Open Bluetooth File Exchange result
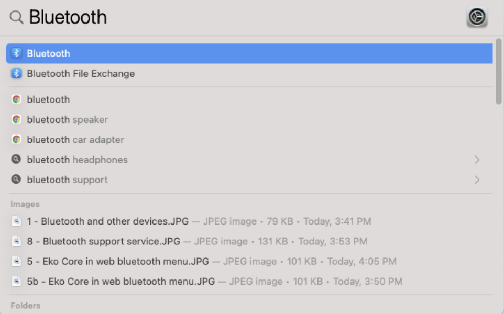This screenshot has width=504, height=314. tap(249, 73)
